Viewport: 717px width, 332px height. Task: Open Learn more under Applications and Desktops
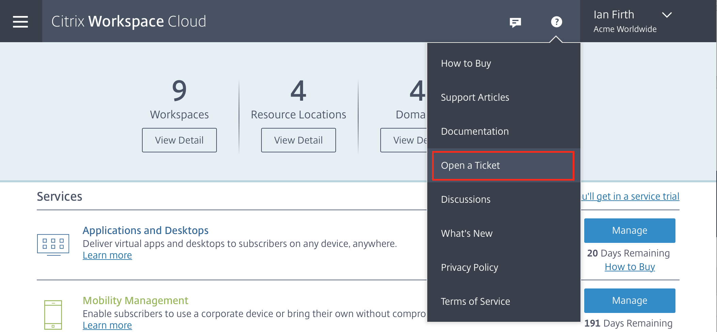coord(107,255)
